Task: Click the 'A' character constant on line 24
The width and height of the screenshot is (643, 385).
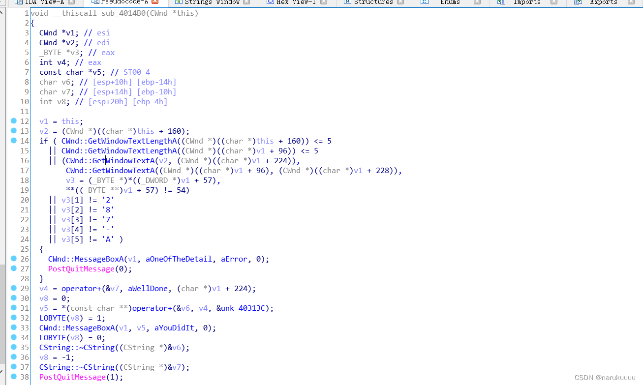Action: (108, 239)
